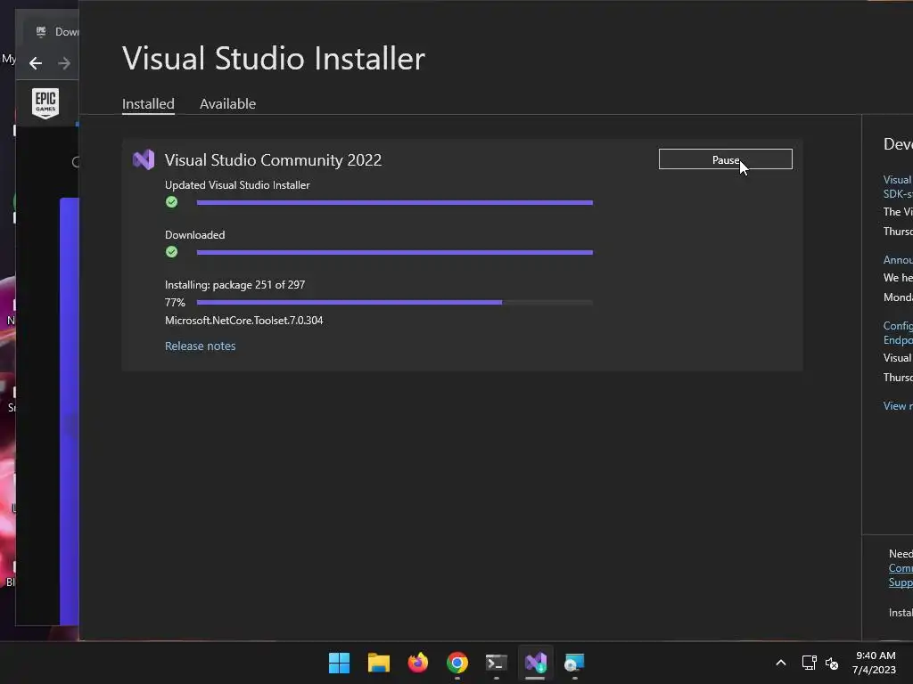Screen dimensions: 913x684
Task: Open network status in the system tray
Action: pos(809,663)
